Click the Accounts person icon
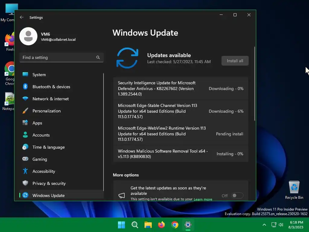 [x=25, y=135]
